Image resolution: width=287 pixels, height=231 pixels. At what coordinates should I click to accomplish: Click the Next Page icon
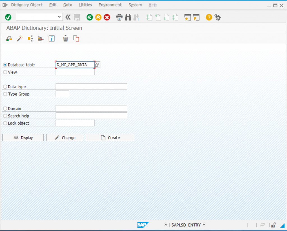point(166,17)
